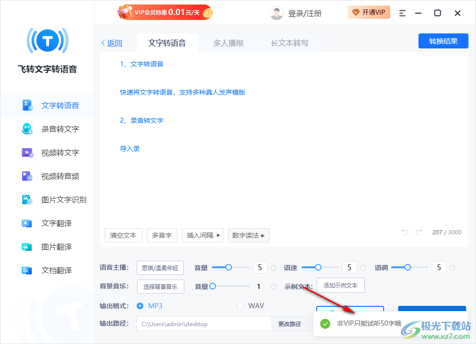Image resolution: width=476 pixels, height=344 pixels.
Task: Click text line 导入录 in editor
Action: [x=130, y=149]
